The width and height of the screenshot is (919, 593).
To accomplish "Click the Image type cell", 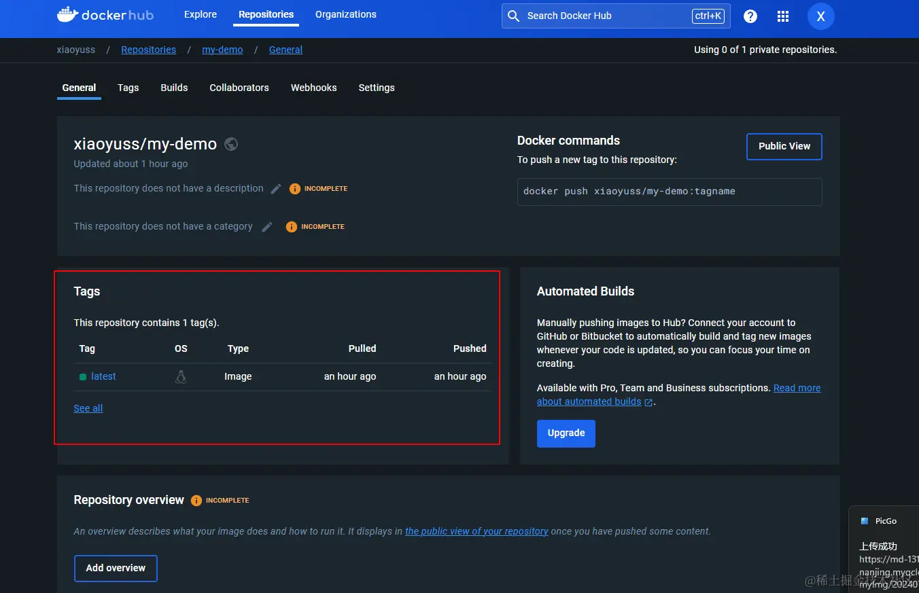I will (238, 376).
